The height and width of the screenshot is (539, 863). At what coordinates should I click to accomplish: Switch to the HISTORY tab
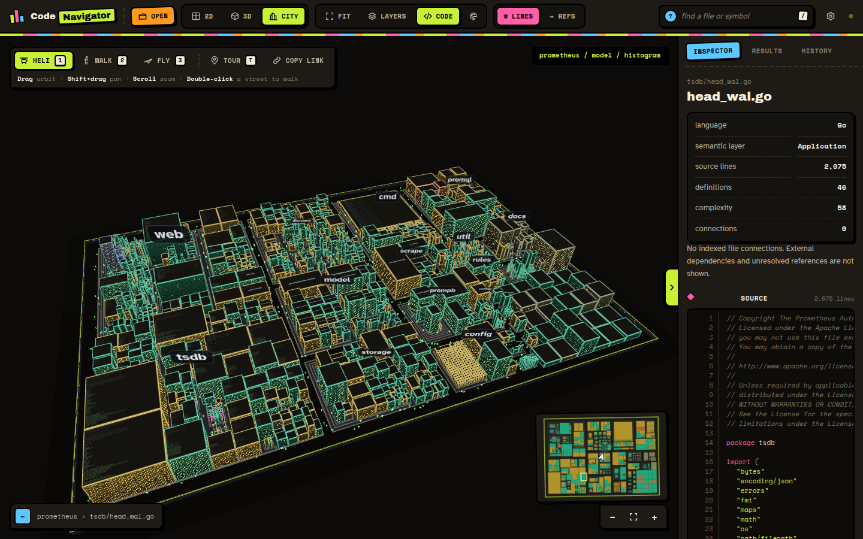(x=816, y=51)
